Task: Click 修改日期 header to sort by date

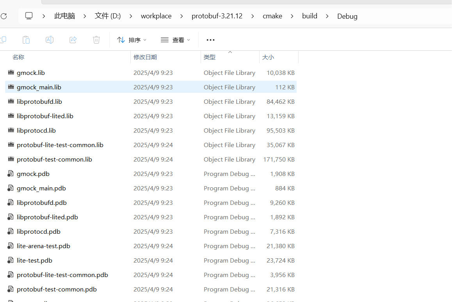Action: [145, 57]
